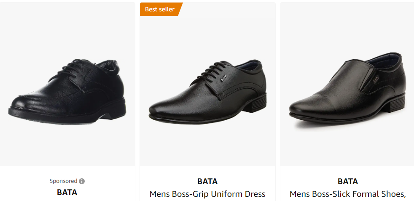Click the side logo patch on Boss-Slick shoe
The image size is (414, 201).
(x=375, y=78)
